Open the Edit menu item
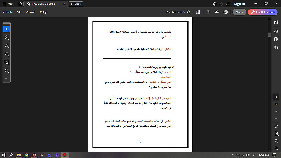This screenshot has width=281, height=158. click(19, 12)
